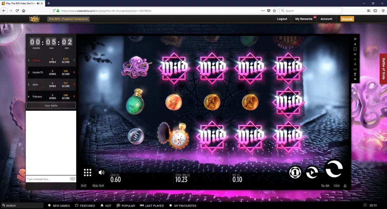Click the Bet value 0.10
The image size is (387, 209).
(238, 179)
